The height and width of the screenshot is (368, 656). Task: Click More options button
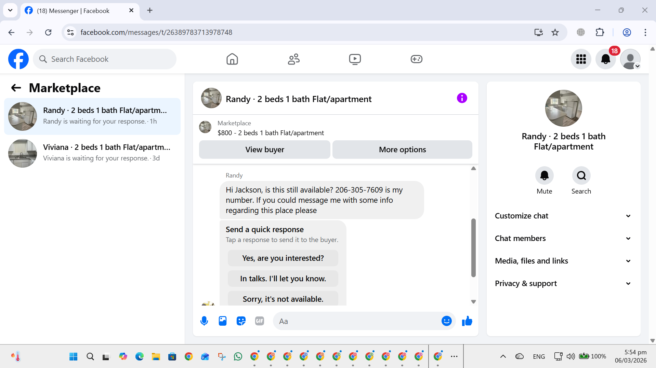point(402,150)
